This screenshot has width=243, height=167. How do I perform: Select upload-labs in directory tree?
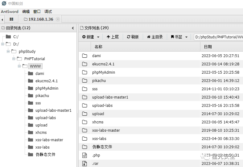coord(46,118)
